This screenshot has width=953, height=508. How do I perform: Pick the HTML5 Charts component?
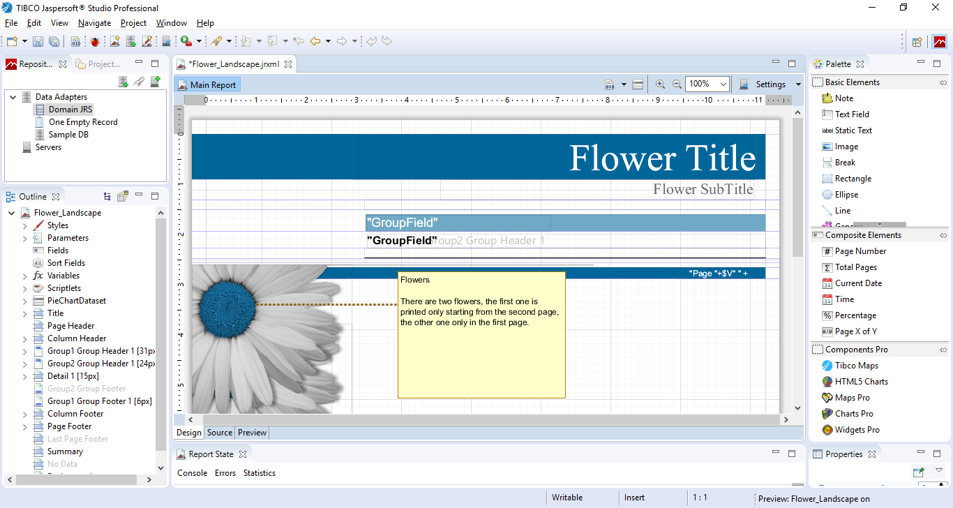pos(855,382)
